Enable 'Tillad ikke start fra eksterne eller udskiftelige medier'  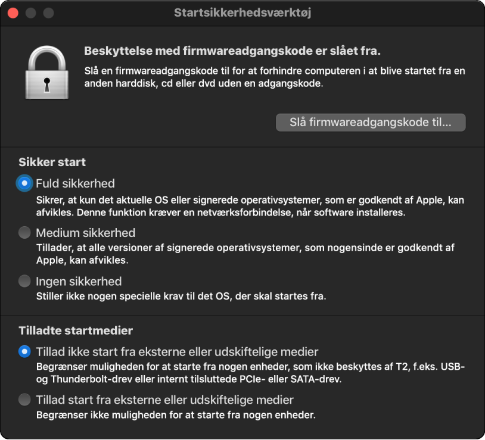click(x=24, y=351)
